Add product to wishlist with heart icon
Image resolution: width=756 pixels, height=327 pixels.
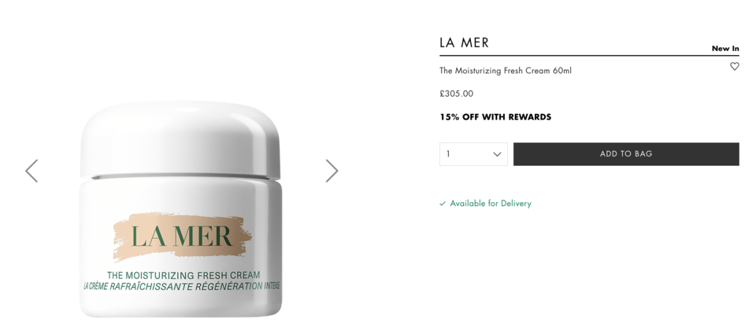tap(734, 67)
